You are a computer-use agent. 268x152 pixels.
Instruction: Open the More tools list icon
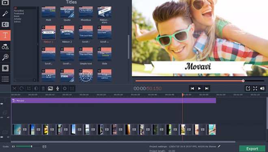[x=5, y=79]
